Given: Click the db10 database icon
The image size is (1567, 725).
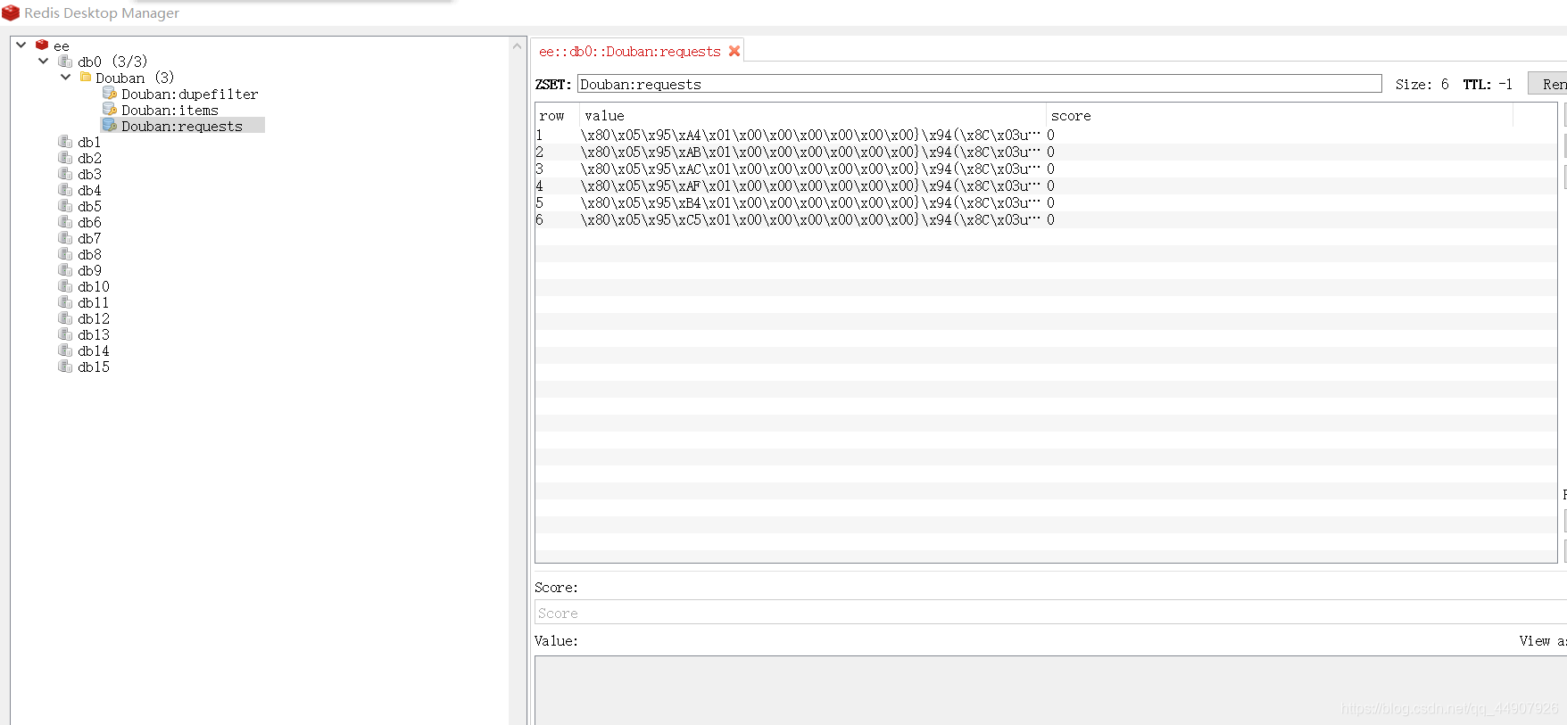Looking at the screenshot, I should click(65, 285).
